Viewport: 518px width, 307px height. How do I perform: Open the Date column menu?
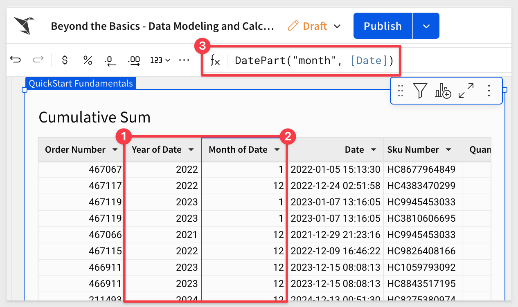tap(374, 150)
